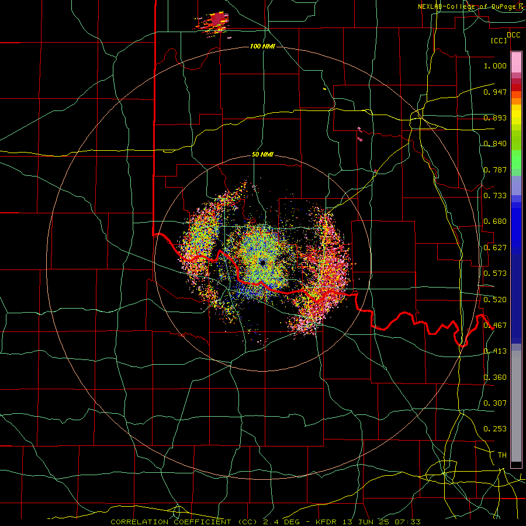Click the tiny yellow echo speck below 100 NMI ring
526x526 pixels.
click(x=325, y=89)
